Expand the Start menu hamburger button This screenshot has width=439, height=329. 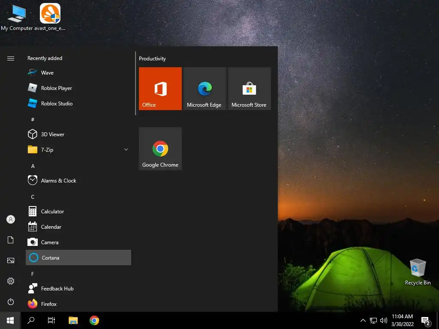click(x=11, y=58)
